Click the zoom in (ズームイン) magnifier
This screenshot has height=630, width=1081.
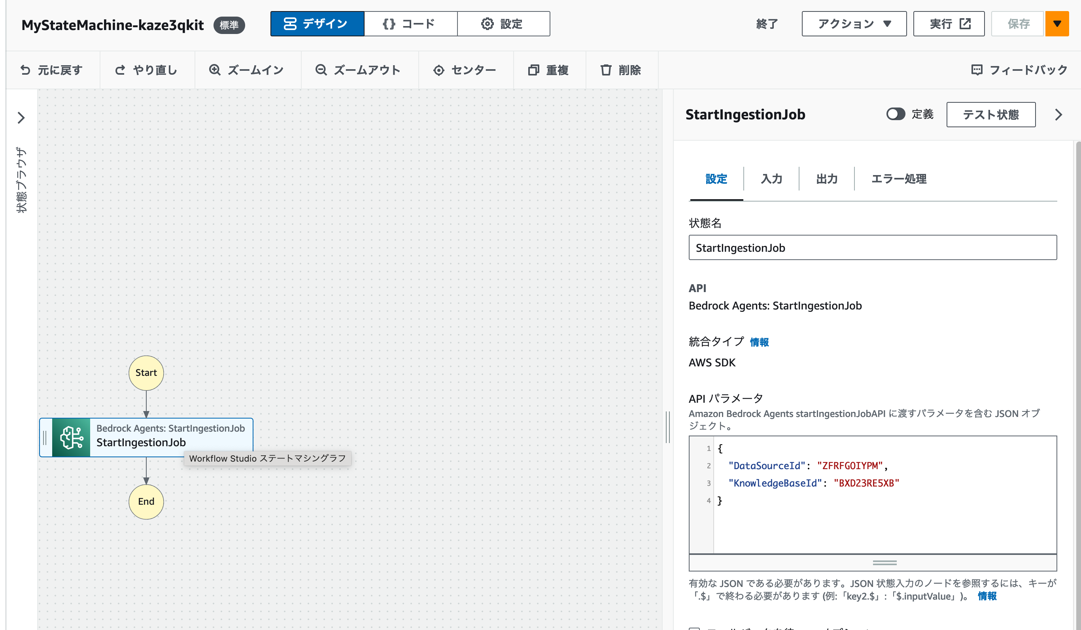tap(214, 70)
